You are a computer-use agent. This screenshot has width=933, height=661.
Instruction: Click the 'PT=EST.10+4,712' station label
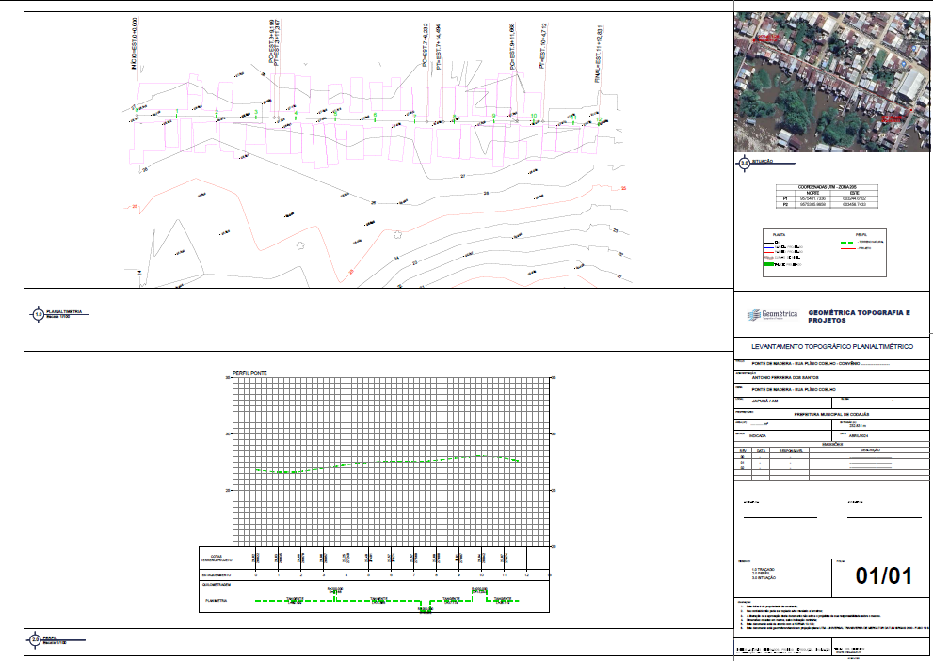tap(542, 46)
